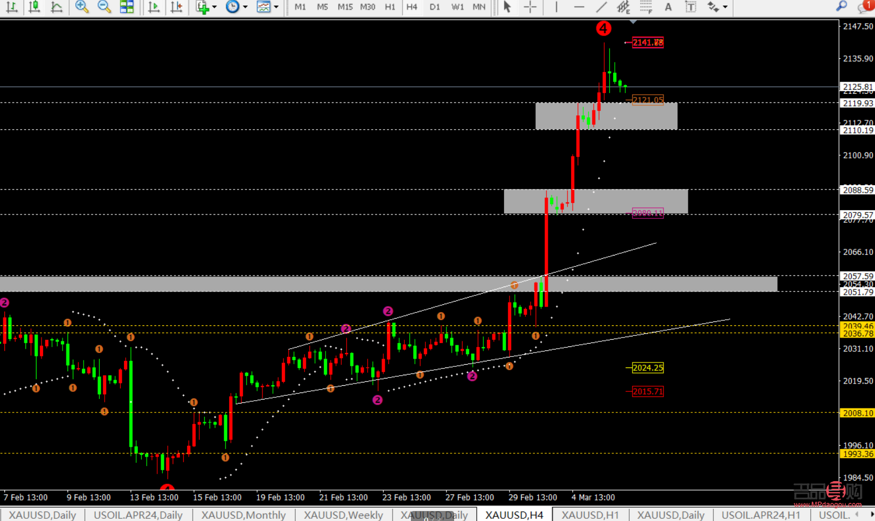Click the zoom out magnifier icon

(x=104, y=7)
